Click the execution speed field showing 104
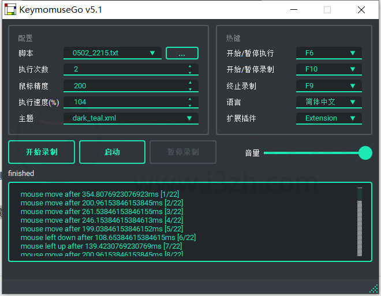This screenshot has height=296, width=381. click(x=131, y=102)
